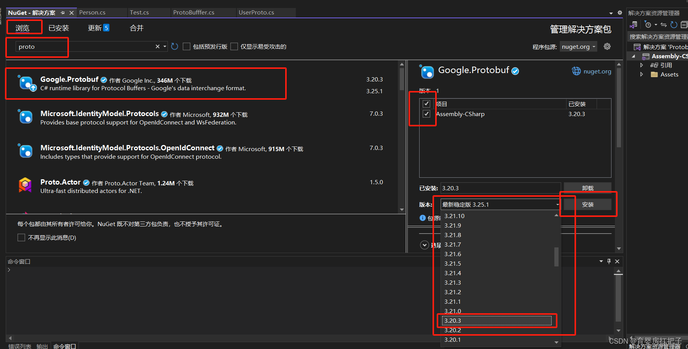This screenshot has height=349, width=688.
Task: Toggle the select-all projects checkbox
Action: tap(426, 104)
